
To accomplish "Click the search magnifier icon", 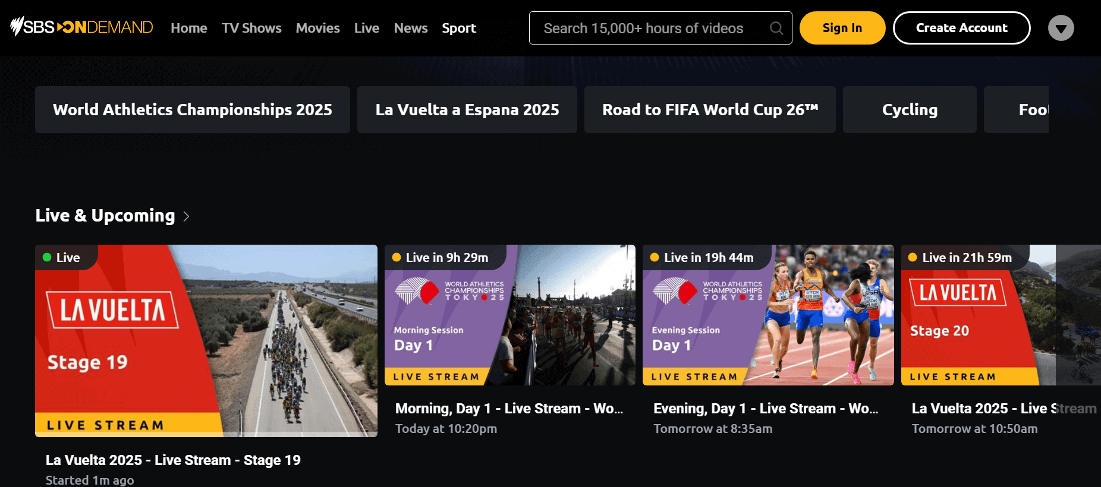I will coord(776,28).
